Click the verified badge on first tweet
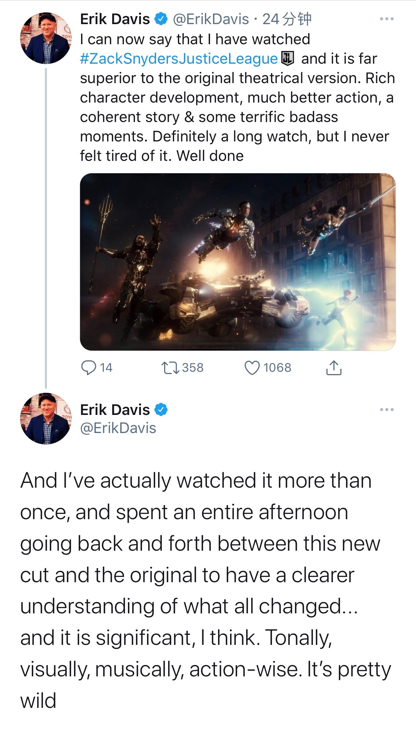416x729 pixels. pyautogui.click(x=161, y=19)
